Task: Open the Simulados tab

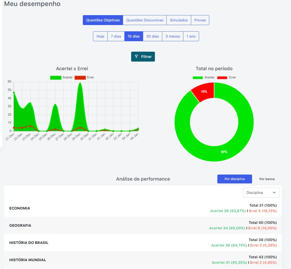Action: click(x=179, y=20)
